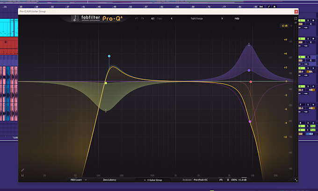Click the Analyzer label

(187, 180)
